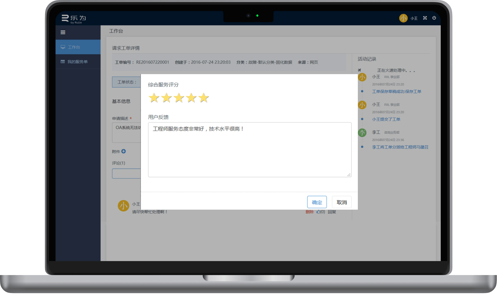Add attachment with the plus icon

pos(124,151)
